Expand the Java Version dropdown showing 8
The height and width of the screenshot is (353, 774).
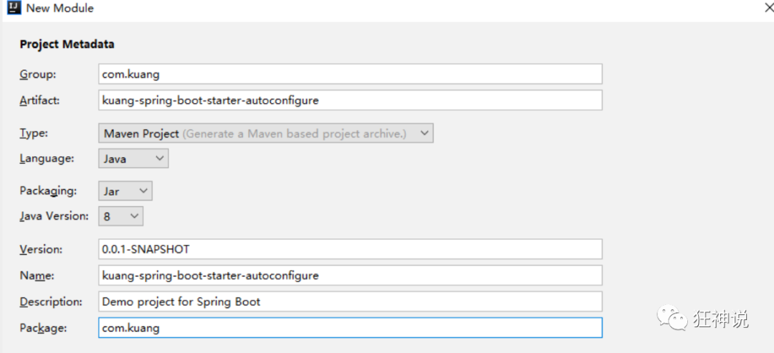(x=120, y=216)
